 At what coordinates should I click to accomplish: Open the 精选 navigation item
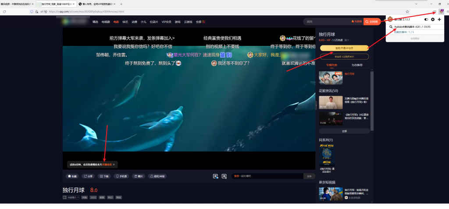click(x=95, y=22)
